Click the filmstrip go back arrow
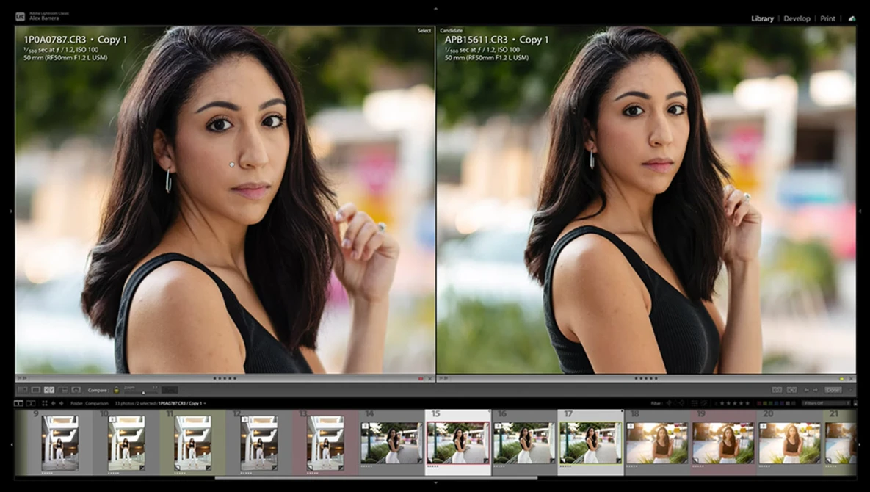This screenshot has width=870, height=492. (x=54, y=403)
